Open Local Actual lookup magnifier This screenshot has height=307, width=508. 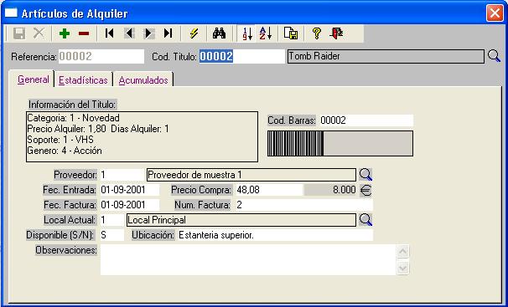[365, 220]
